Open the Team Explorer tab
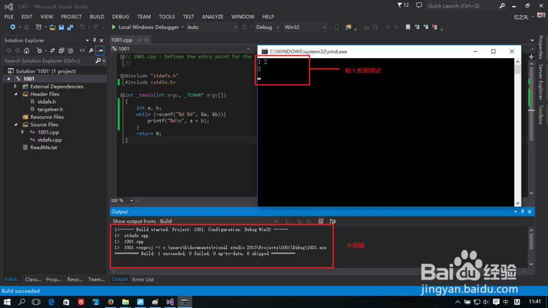 (96, 280)
